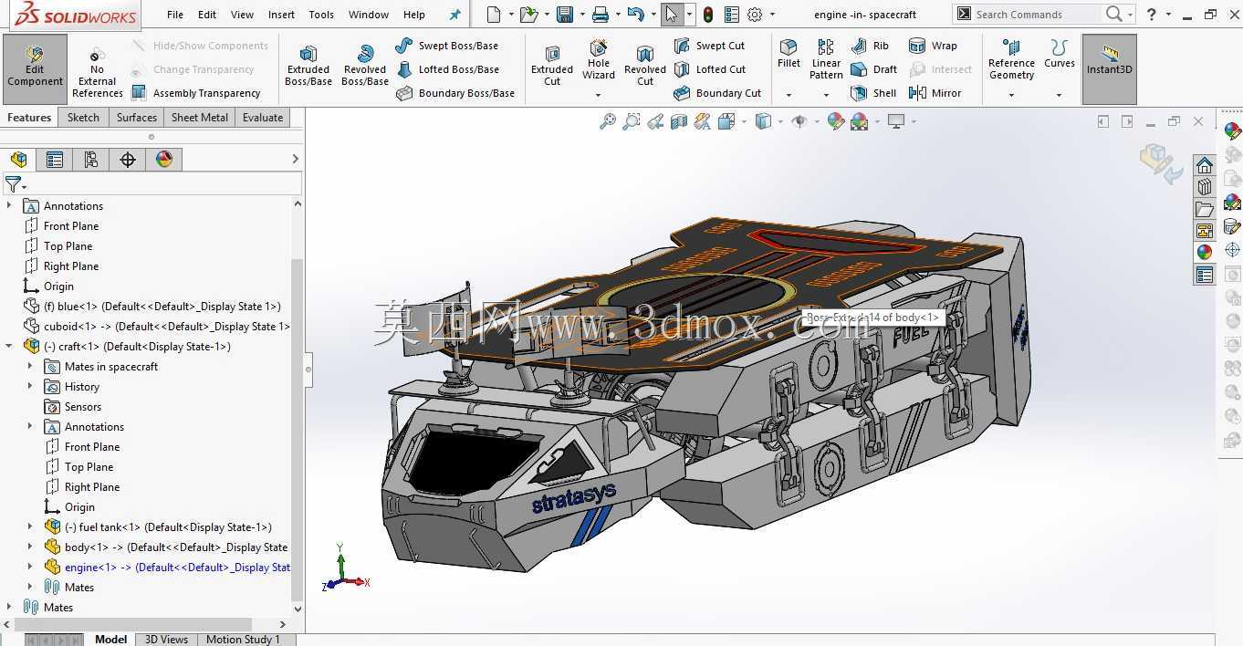Screen dimensions: 1243x646
Task: Choose the Lofted Boss/Base tool
Action: 448,69
